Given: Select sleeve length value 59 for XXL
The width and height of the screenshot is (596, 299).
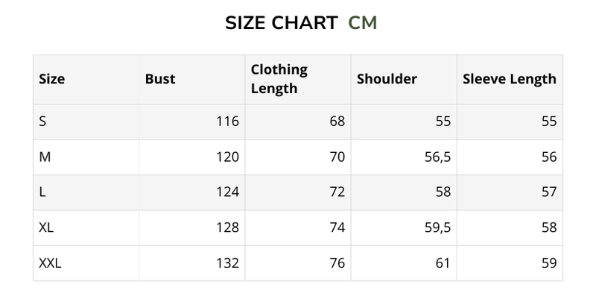Looking at the screenshot, I should 549,263.
